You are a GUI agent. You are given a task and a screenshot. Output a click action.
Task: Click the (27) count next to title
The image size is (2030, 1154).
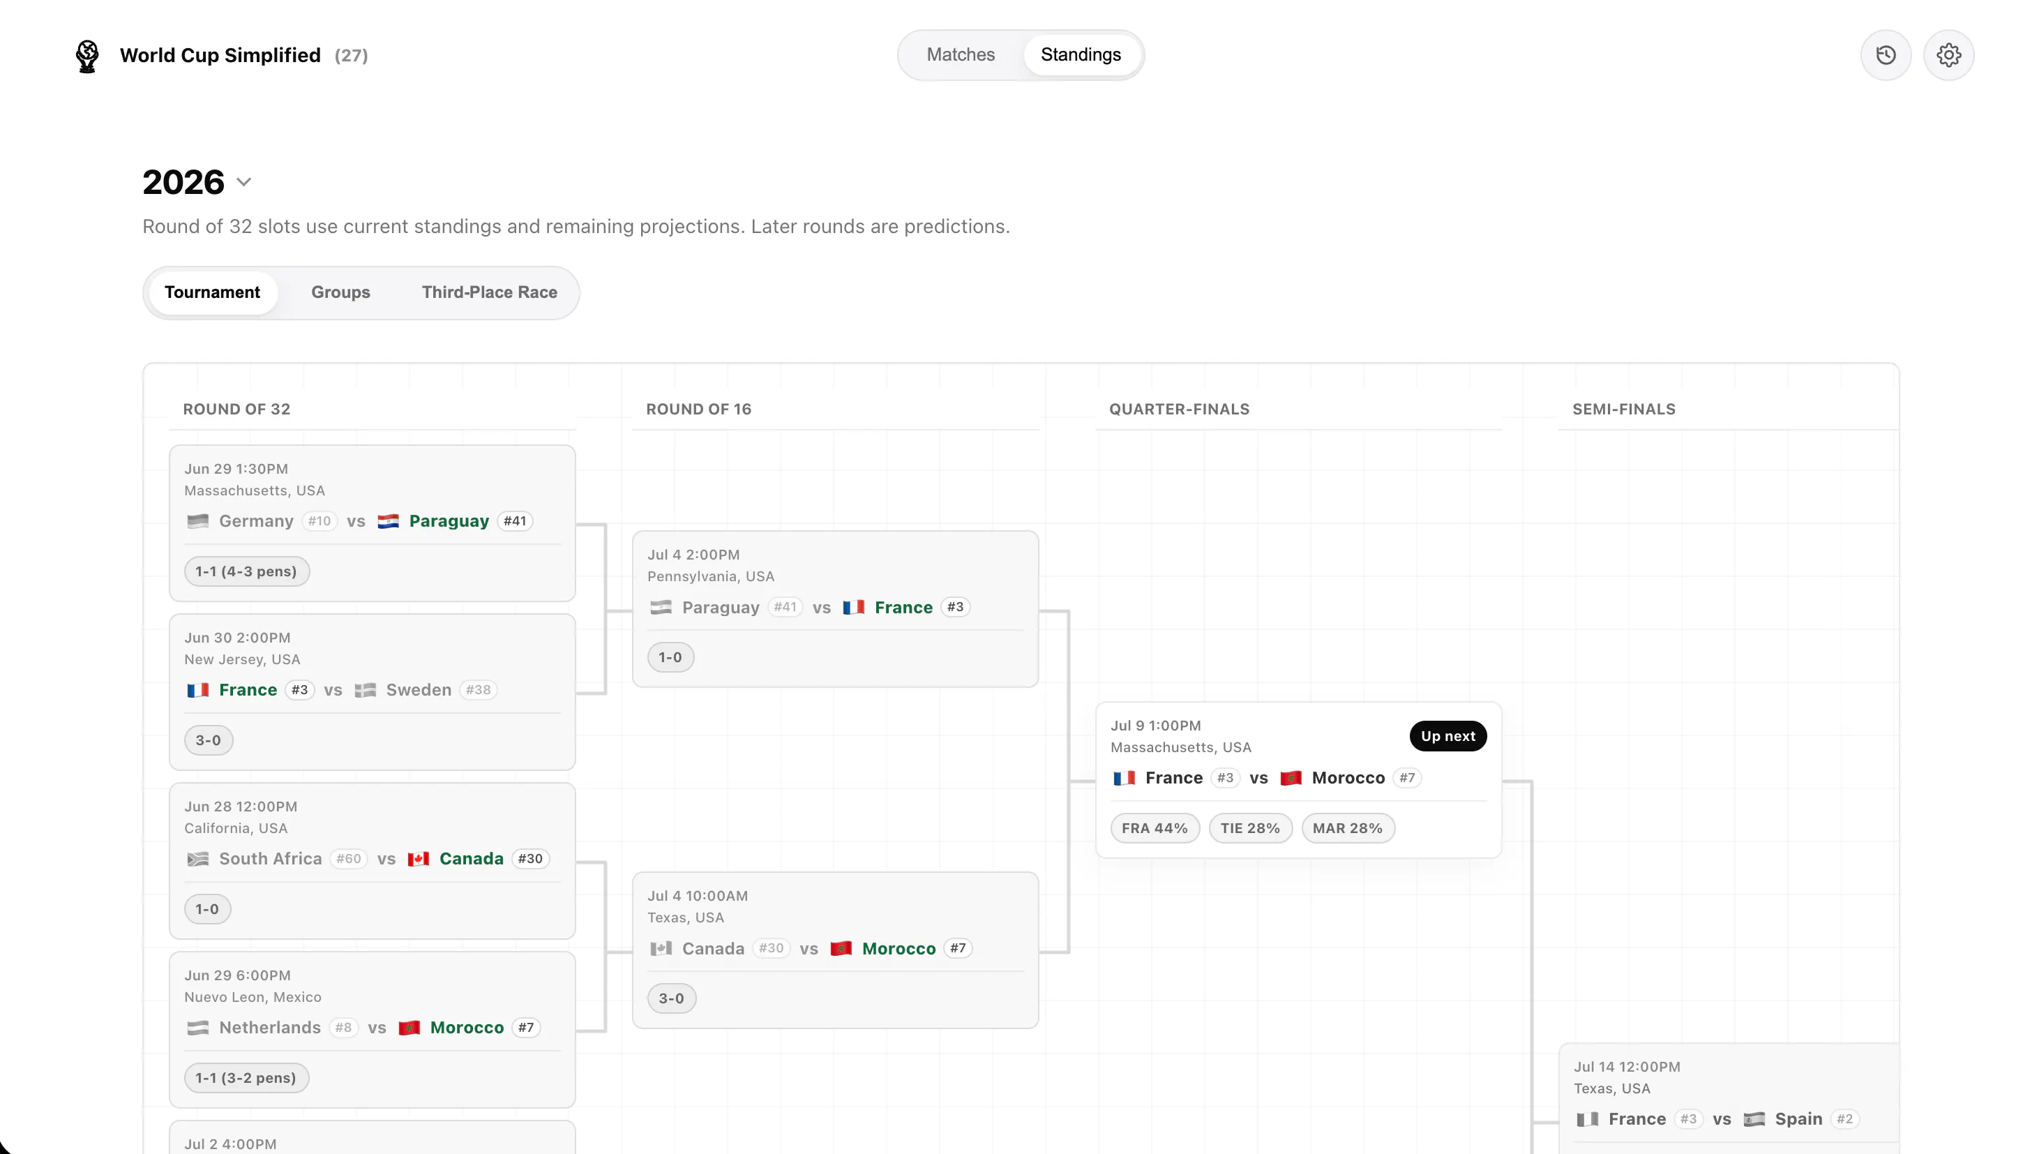pyautogui.click(x=351, y=56)
